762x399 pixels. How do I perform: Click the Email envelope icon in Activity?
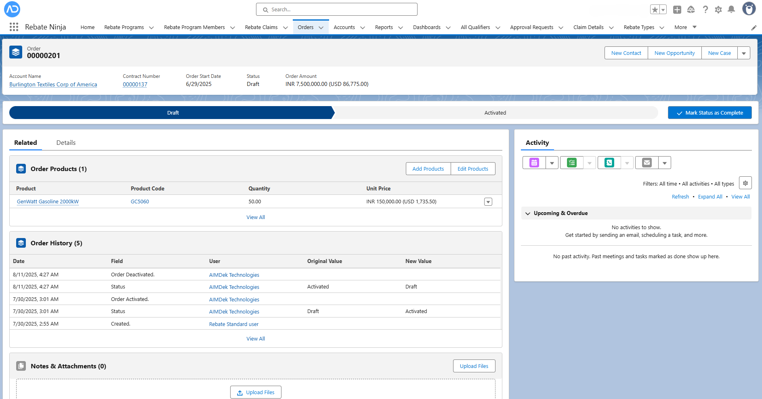647,163
